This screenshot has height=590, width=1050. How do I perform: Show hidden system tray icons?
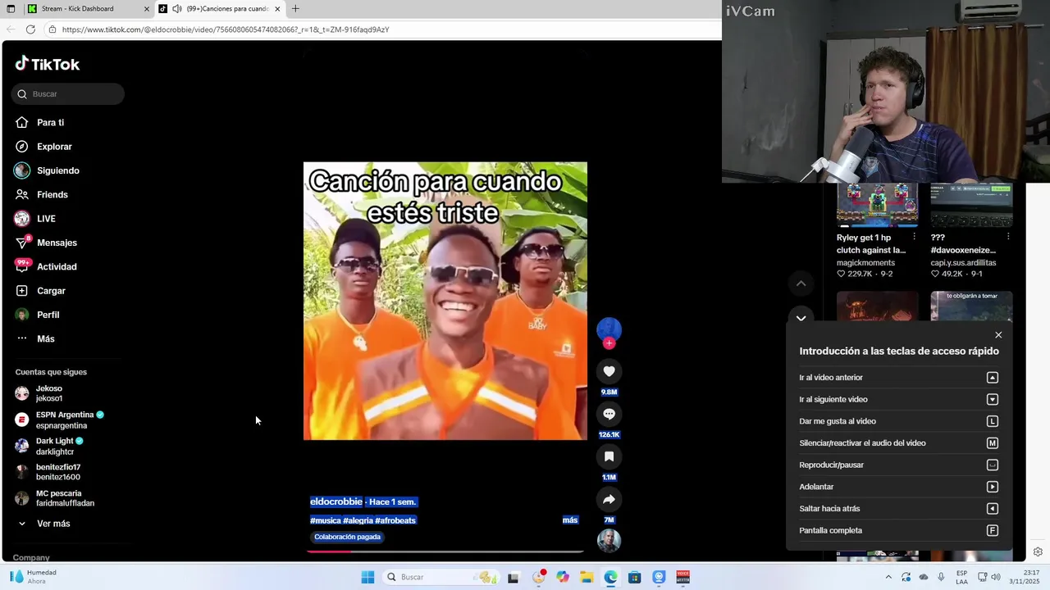888,577
